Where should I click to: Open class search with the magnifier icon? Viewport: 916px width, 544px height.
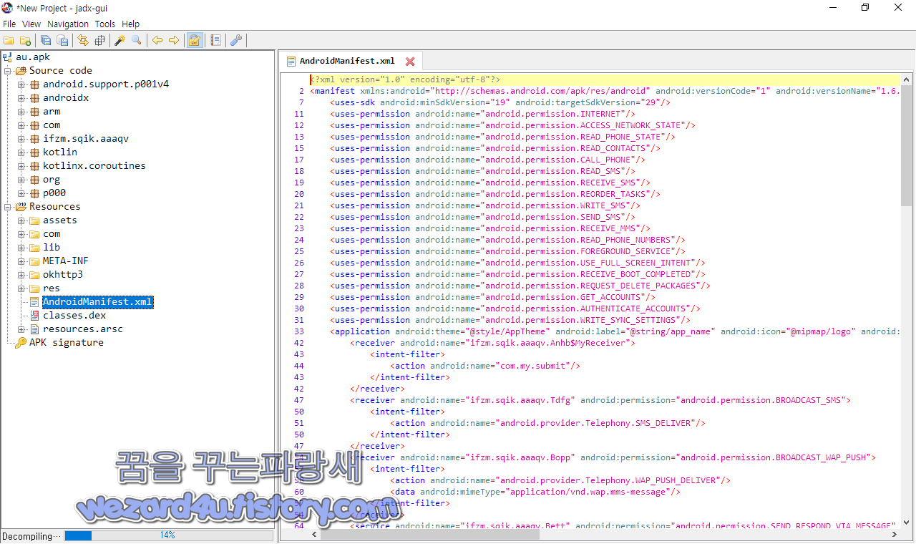tap(136, 40)
